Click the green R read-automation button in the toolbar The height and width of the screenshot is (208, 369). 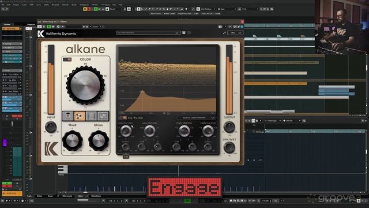96,9
